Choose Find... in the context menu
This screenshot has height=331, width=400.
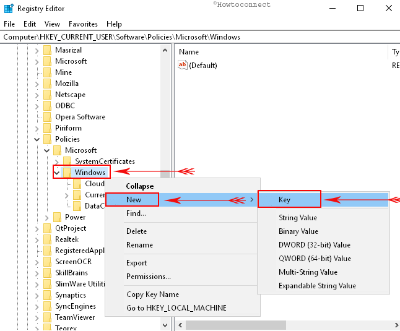[183, 213]
